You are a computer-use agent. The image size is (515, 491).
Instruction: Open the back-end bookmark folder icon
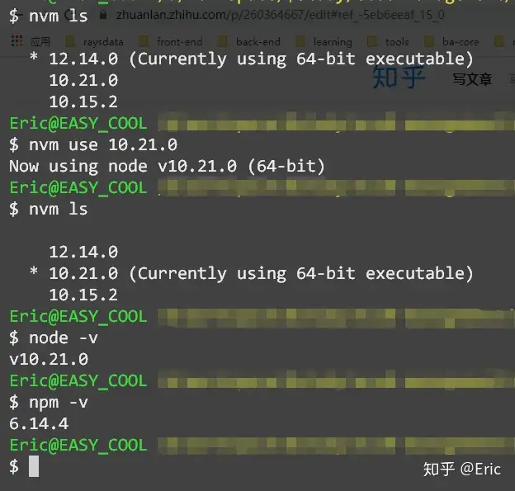pos(222,41)
